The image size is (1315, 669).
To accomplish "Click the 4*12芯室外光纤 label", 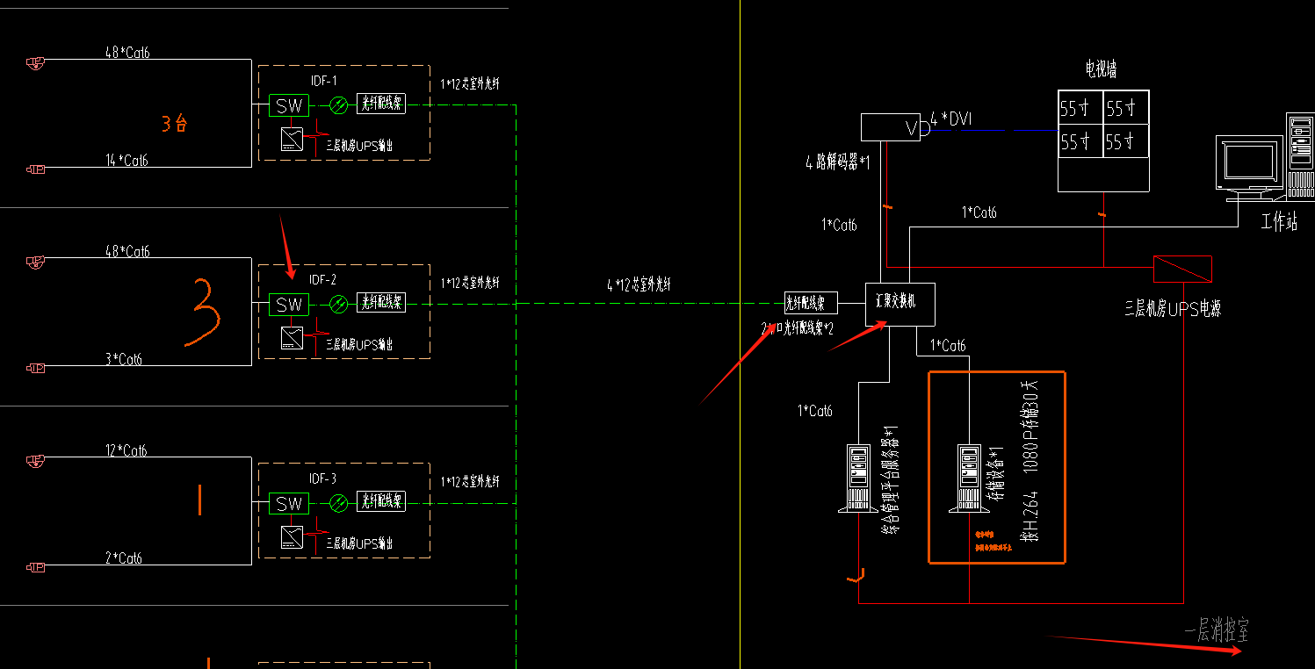I will click(x=639, y=285).
